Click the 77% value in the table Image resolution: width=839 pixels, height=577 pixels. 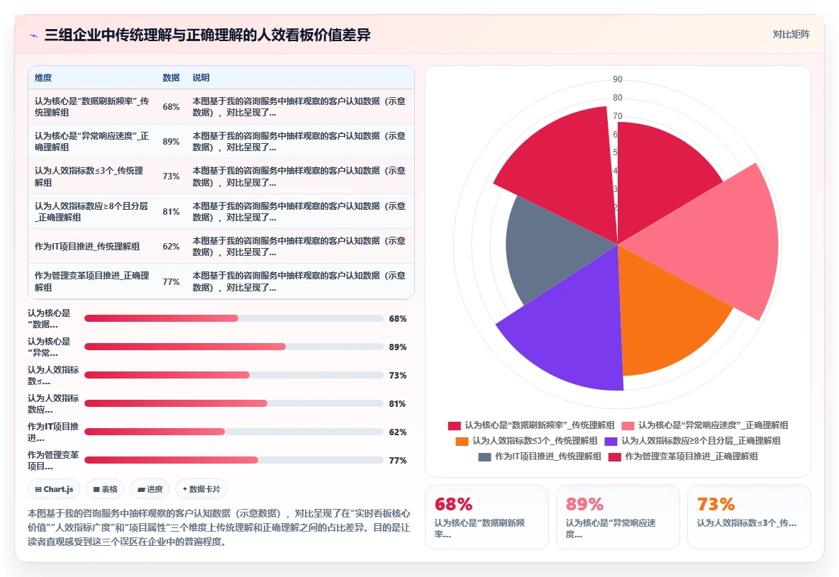(x=171, y=282)
